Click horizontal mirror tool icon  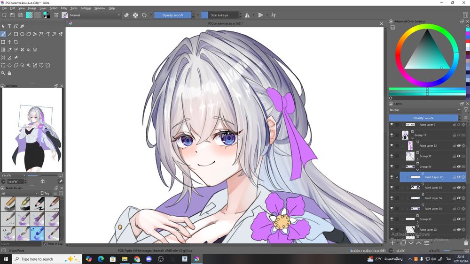tap(247, 15)
